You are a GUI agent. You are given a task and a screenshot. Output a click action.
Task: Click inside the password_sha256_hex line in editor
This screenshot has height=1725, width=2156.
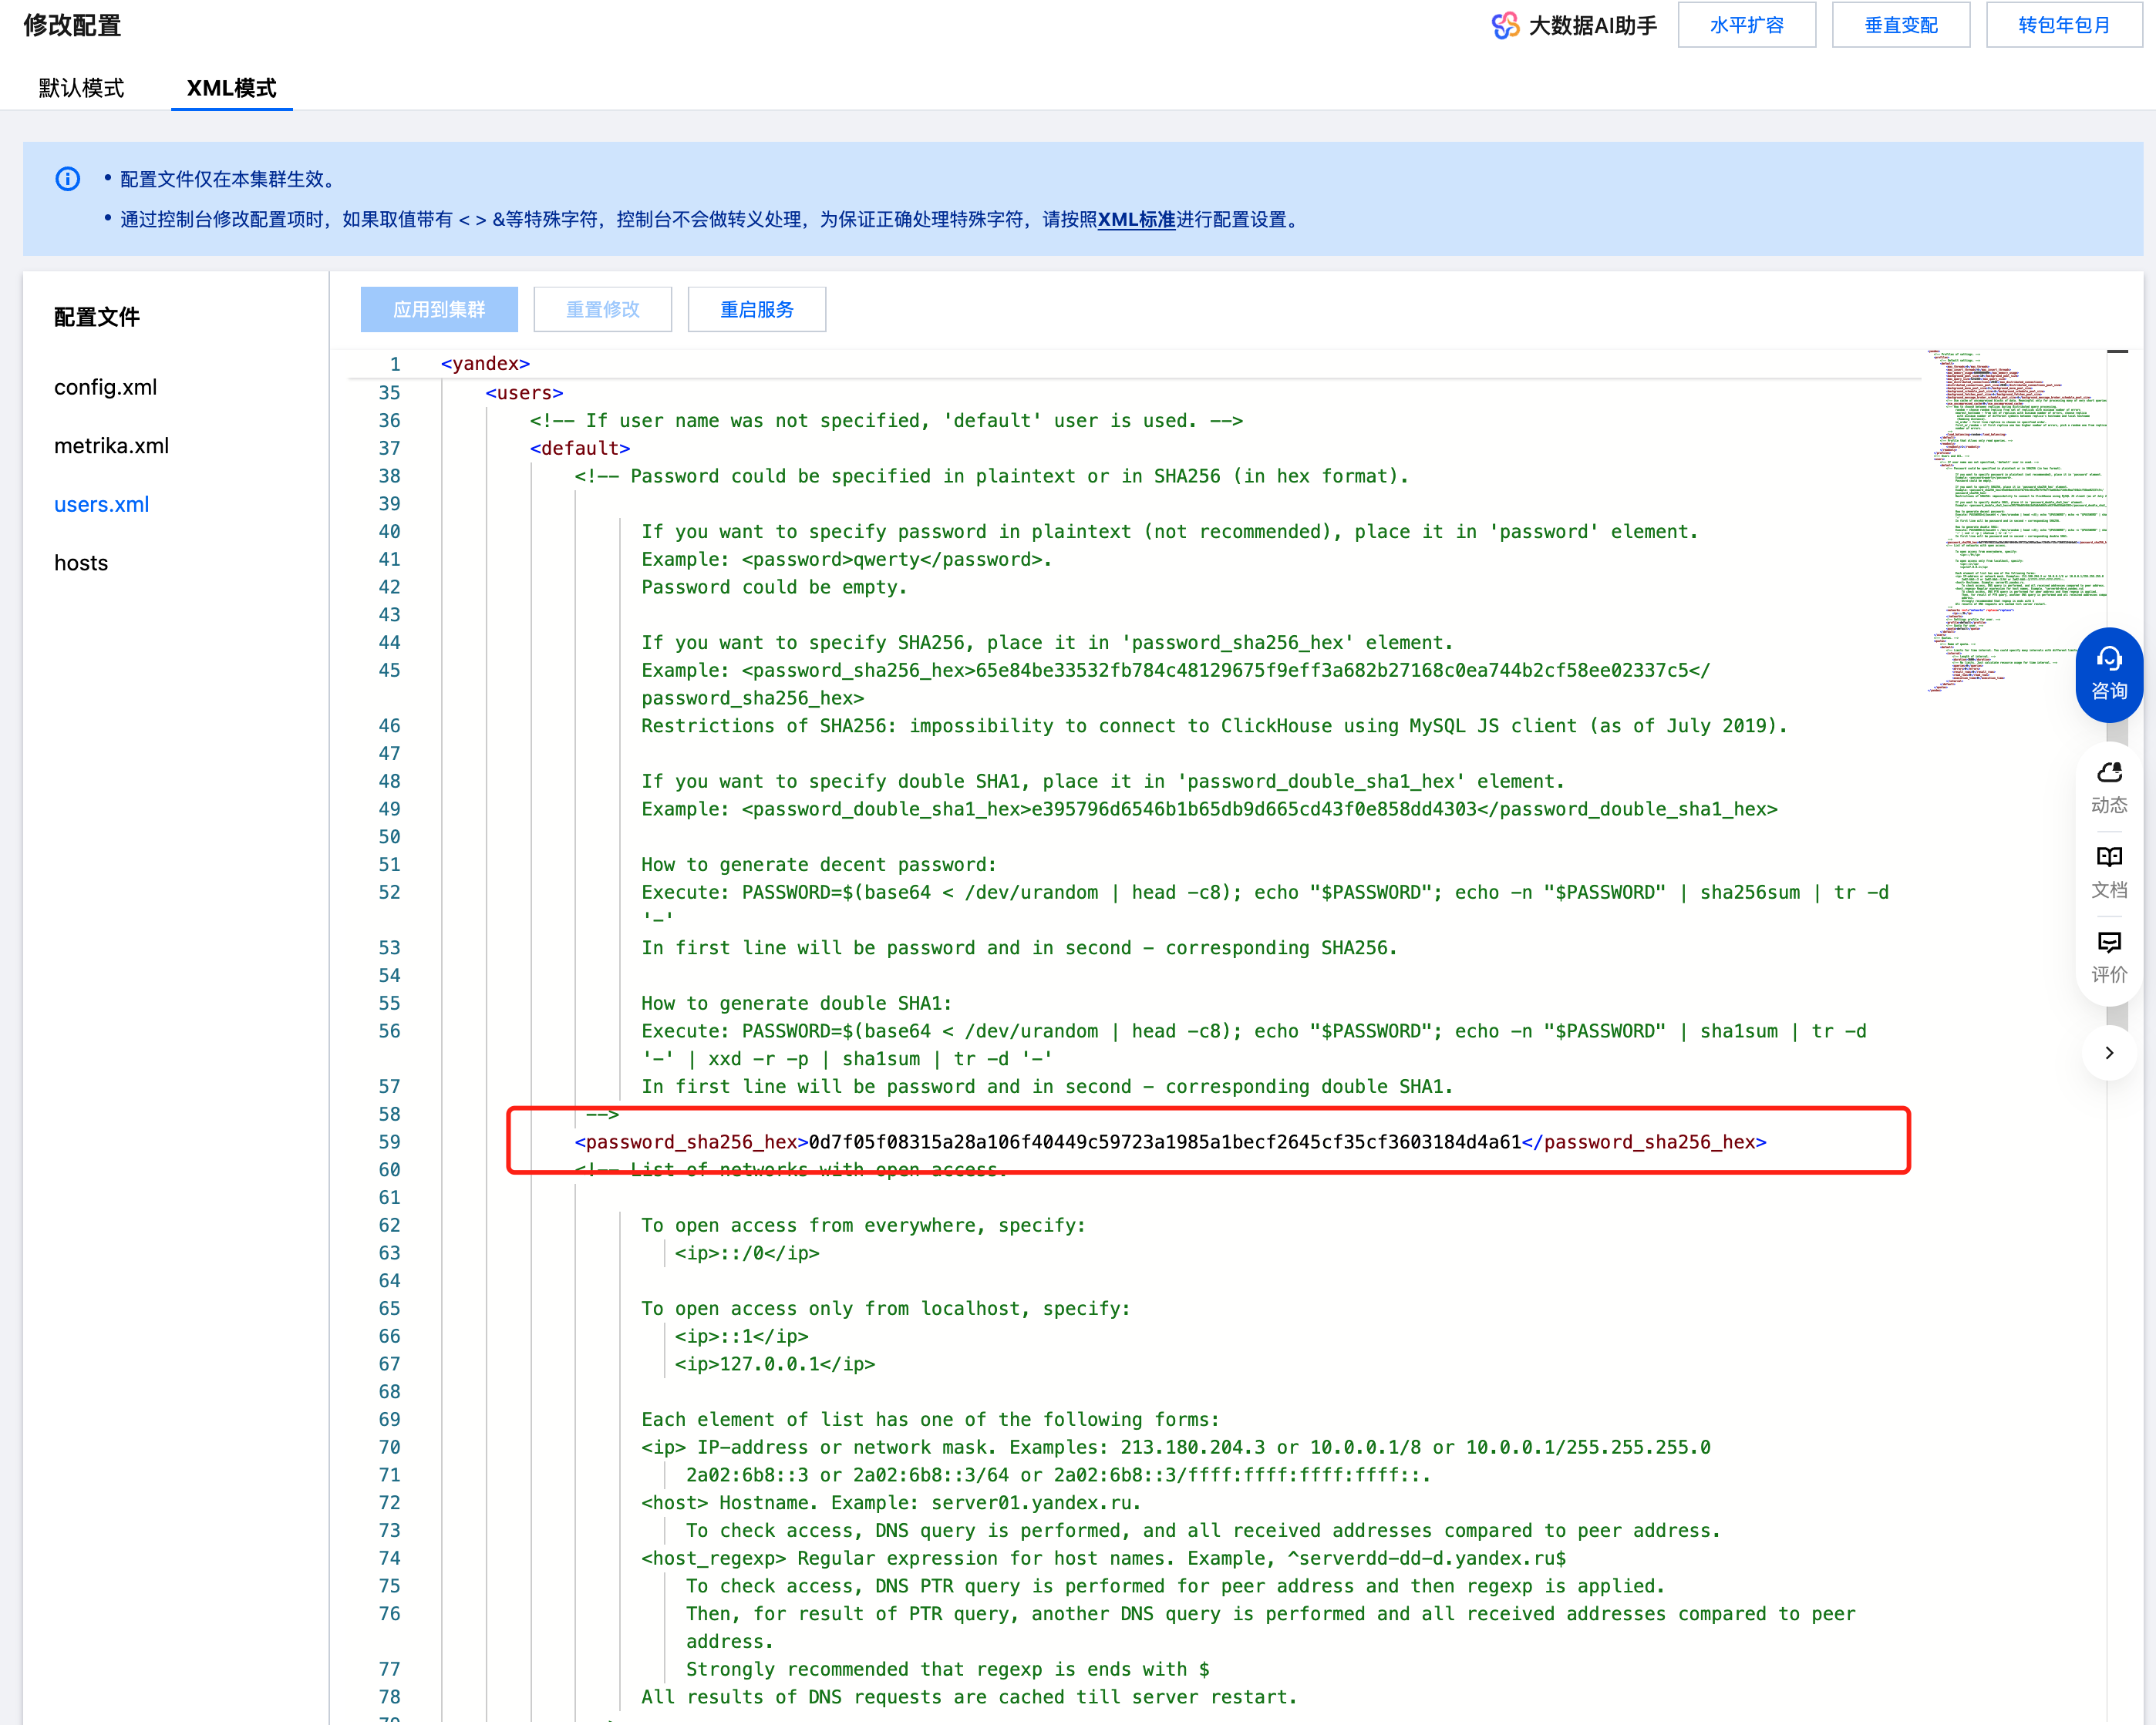pyautogui.click(x=1164, y=1142)
